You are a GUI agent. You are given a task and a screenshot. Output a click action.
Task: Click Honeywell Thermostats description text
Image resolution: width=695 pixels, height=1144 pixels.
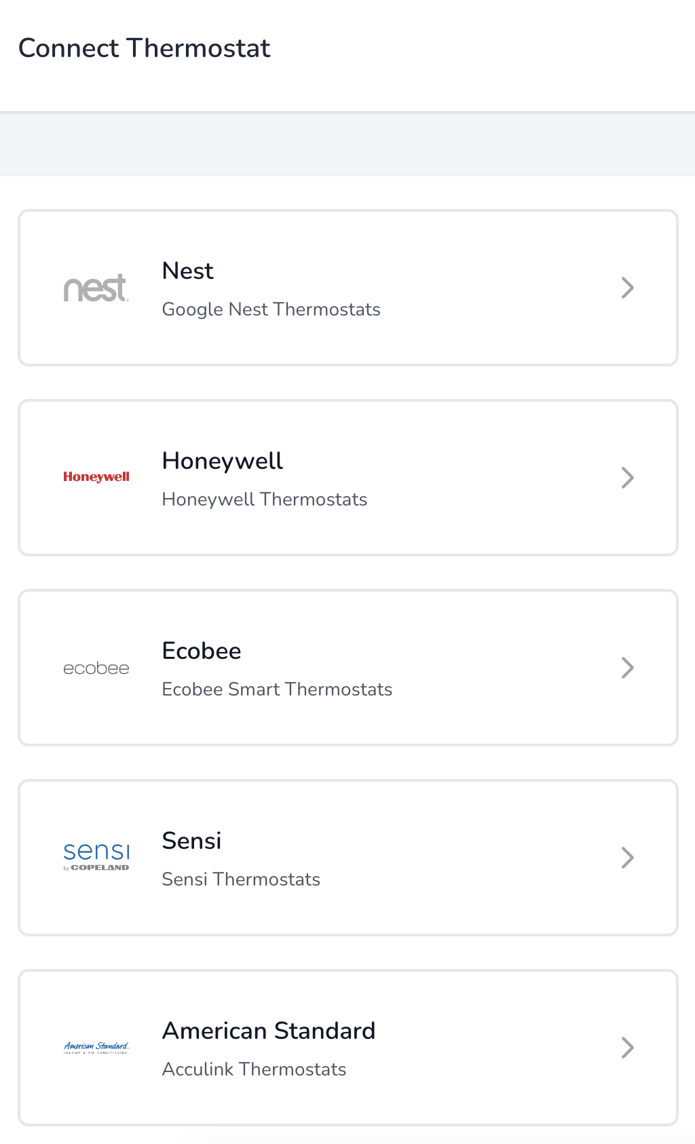click(x=264, y=499)
